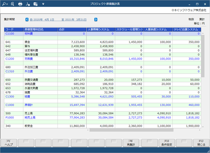
Task: Select the コード column header
Action: (x=13, y=29)
